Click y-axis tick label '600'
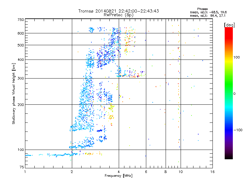Image resolution: width=250 pixels, height=187 pixels. pos(21,33)
